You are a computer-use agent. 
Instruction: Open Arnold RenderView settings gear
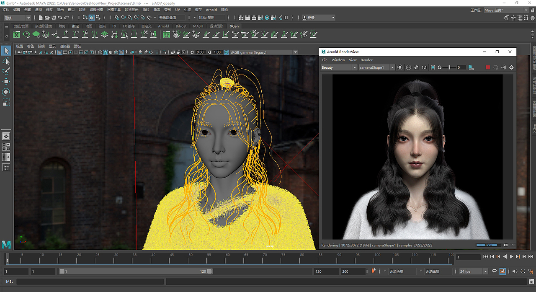point(511,67)
